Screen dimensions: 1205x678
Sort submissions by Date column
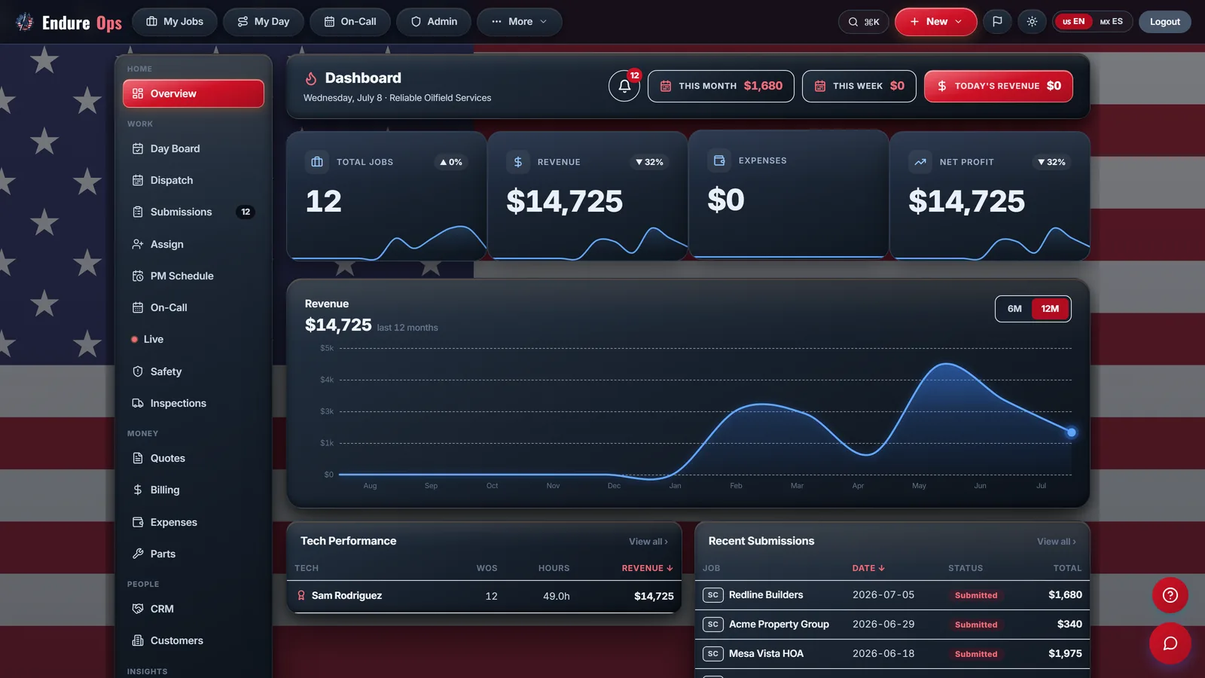click(x=868, y=568)
